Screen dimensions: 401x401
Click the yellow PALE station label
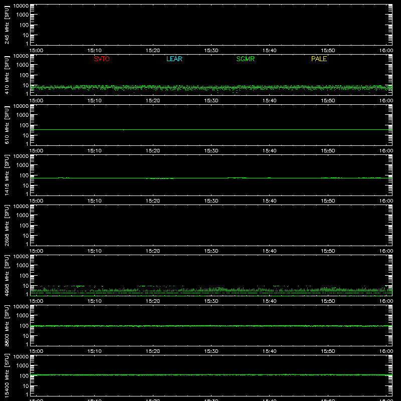click(319, 59)
